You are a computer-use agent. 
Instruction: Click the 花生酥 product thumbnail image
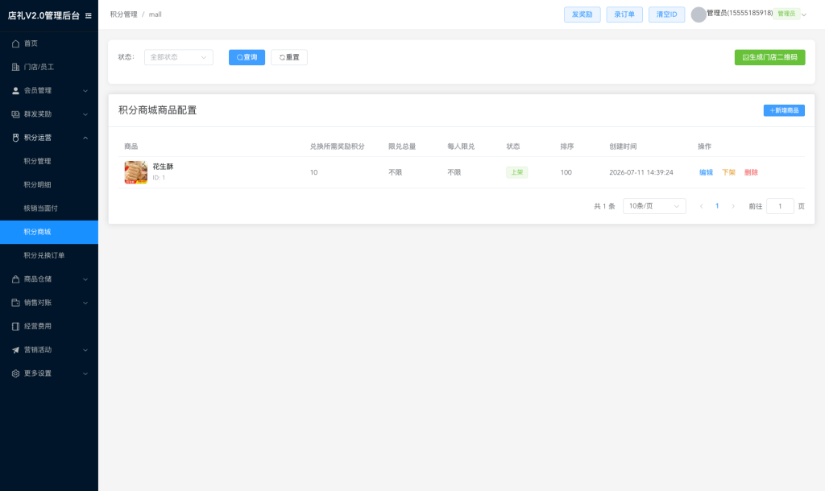[x=135, y=172]
